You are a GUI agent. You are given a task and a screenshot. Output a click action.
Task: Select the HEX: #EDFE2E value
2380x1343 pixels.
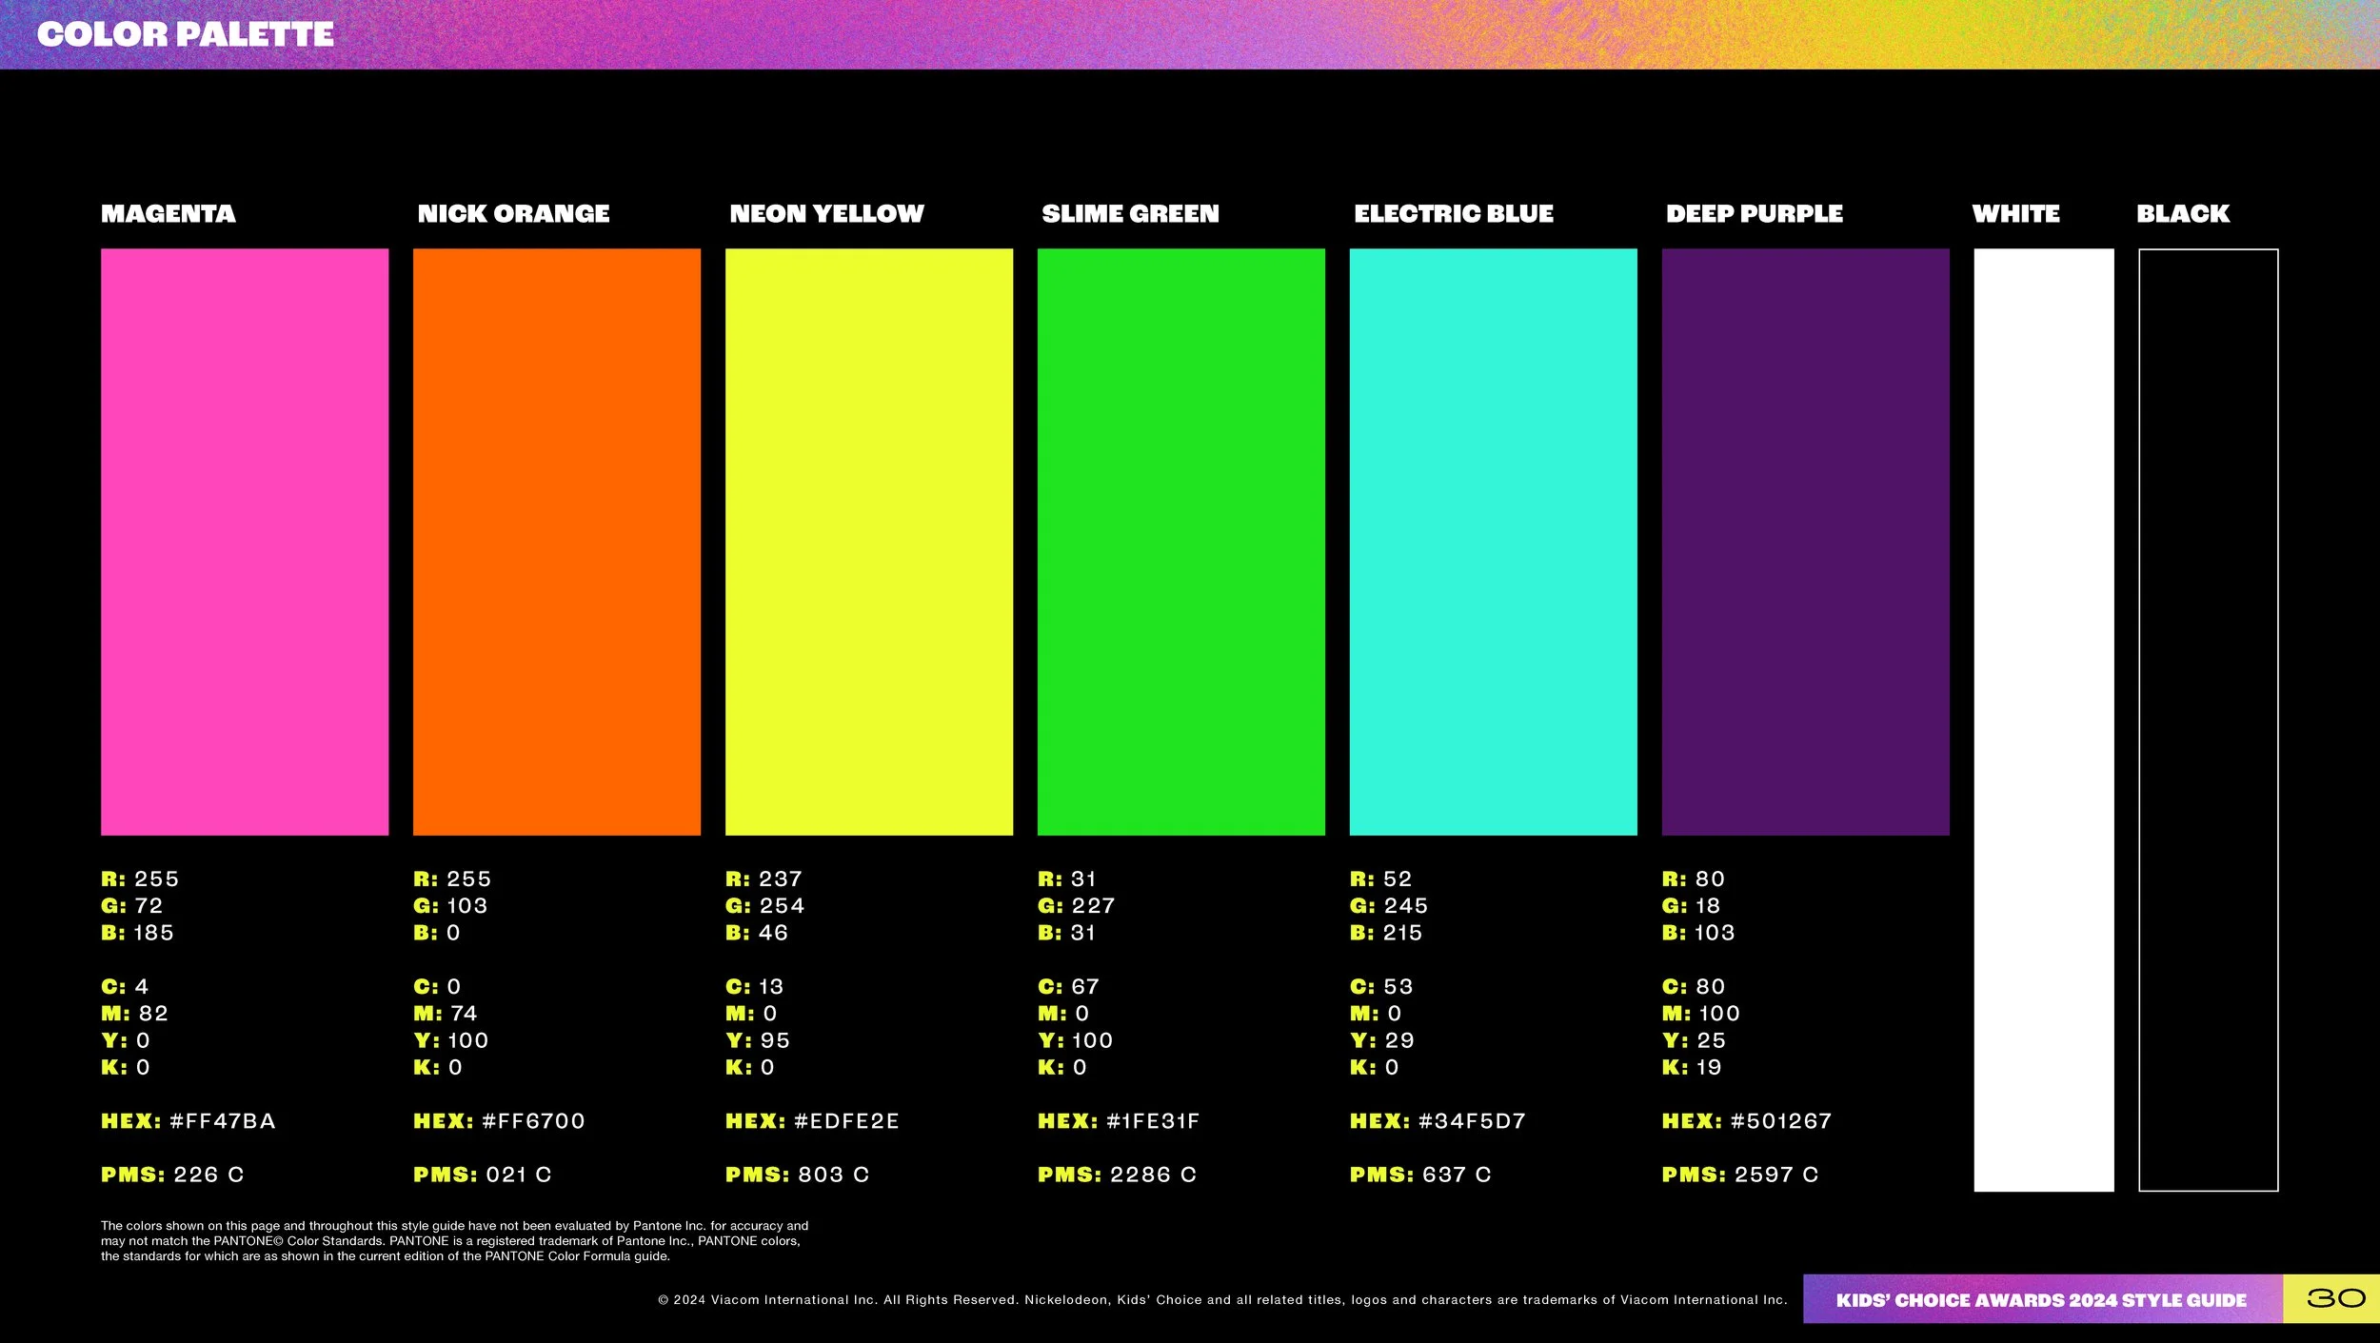click(813, 1121)
